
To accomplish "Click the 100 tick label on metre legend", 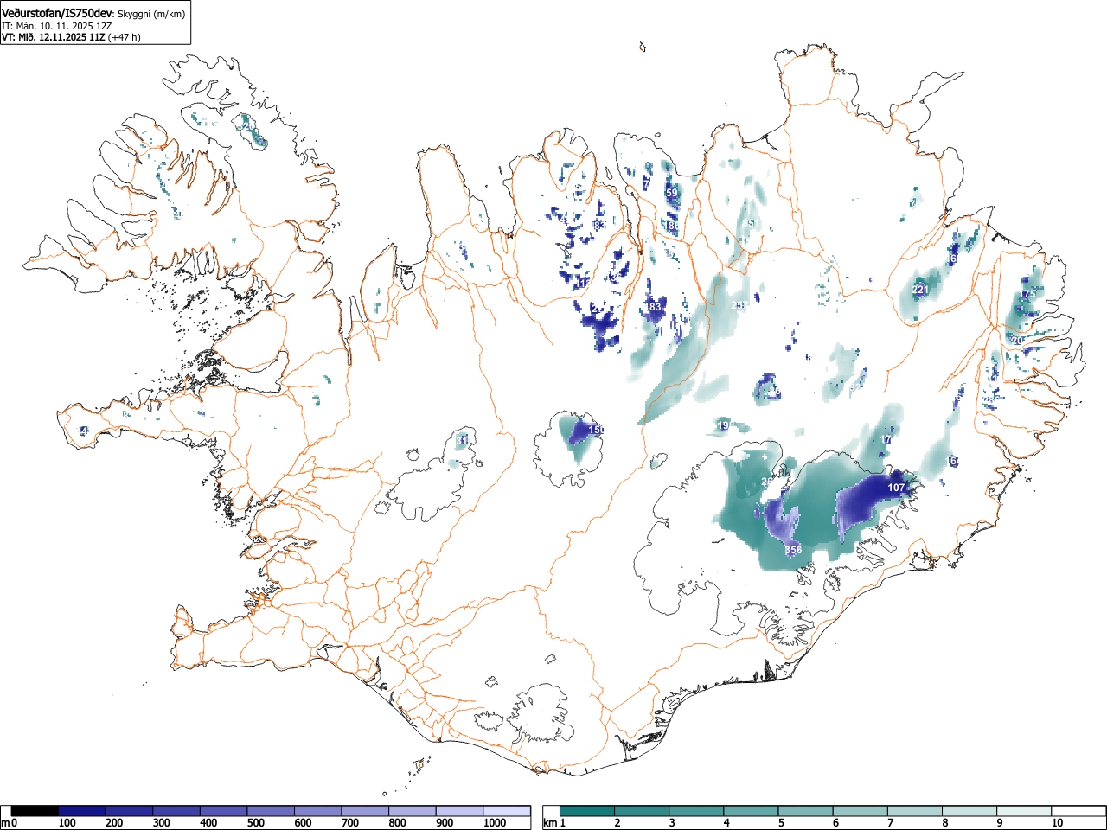I will pyautogui.click(x=67, y=823).
